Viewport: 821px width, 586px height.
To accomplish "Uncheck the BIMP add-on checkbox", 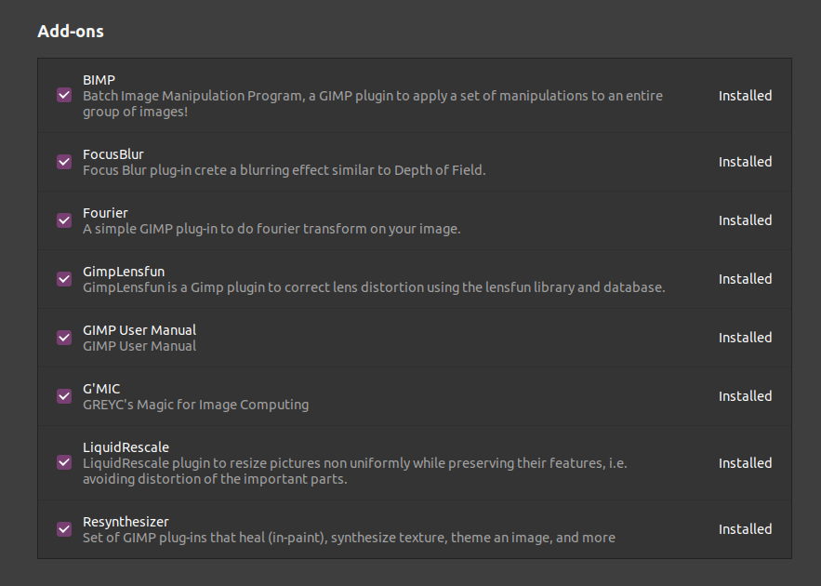I will click(64, 95).
